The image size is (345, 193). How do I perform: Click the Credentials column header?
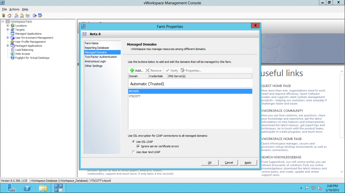(158, 76)
